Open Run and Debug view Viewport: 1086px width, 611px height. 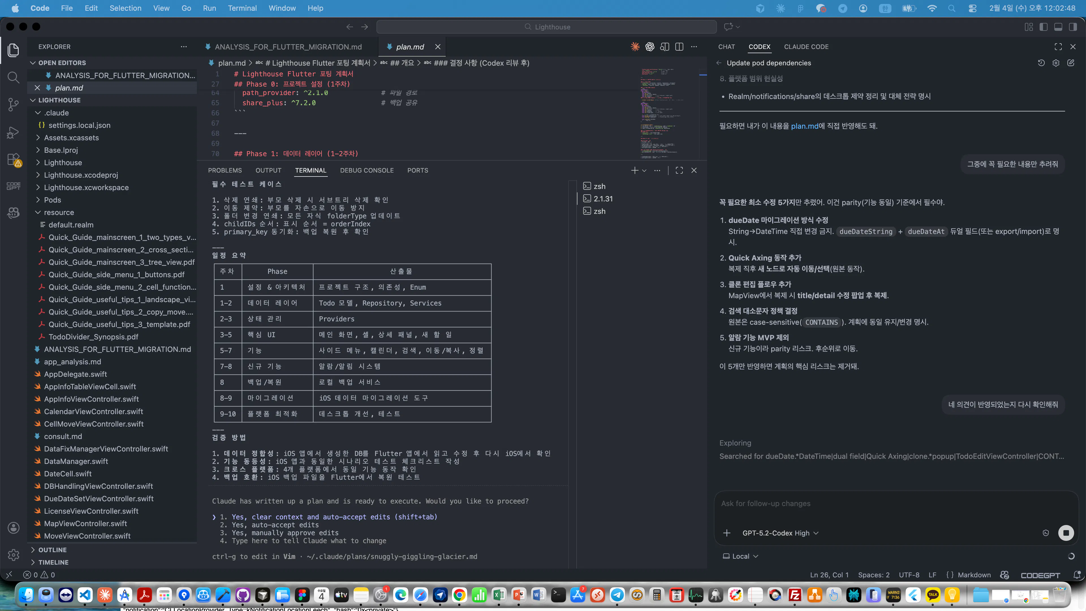pos(14,132)
